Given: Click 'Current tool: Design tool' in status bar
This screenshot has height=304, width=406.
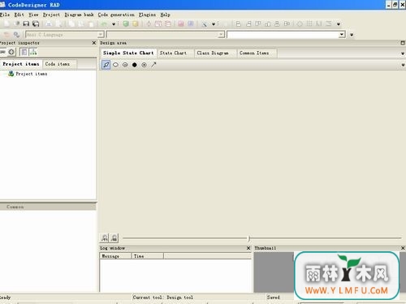Looking at the screenshot, I should (x=163, y=298).
